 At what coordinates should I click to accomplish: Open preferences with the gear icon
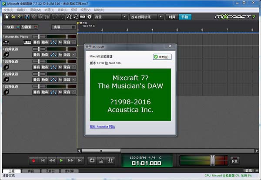pyautogui.click(x=89, y=17)
